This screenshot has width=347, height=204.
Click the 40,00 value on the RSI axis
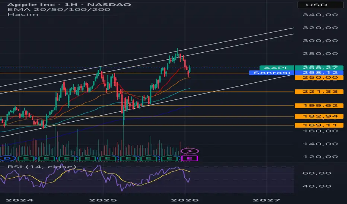[316, 186]
